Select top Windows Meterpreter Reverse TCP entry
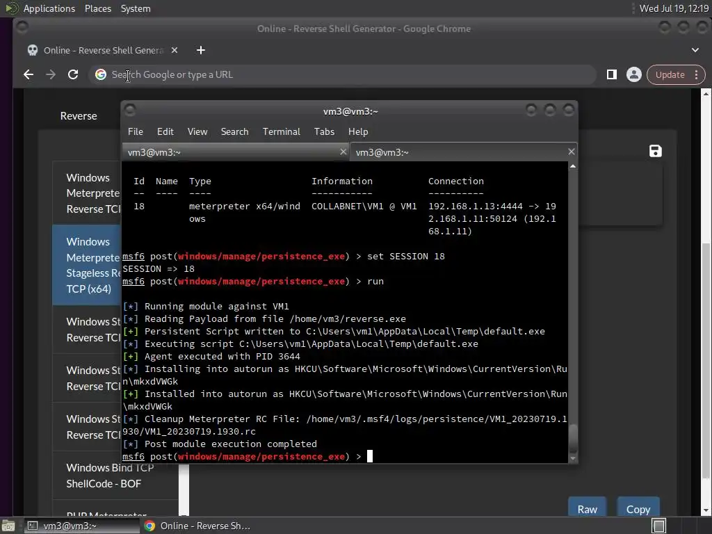Viewport: 712px width, 534px height. 86,193
